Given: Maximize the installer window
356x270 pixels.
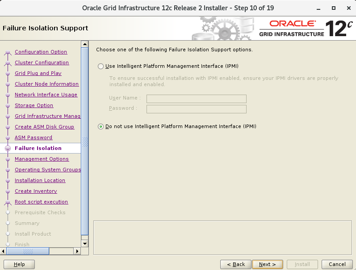Looking at the screenshot, I should 334,8.
